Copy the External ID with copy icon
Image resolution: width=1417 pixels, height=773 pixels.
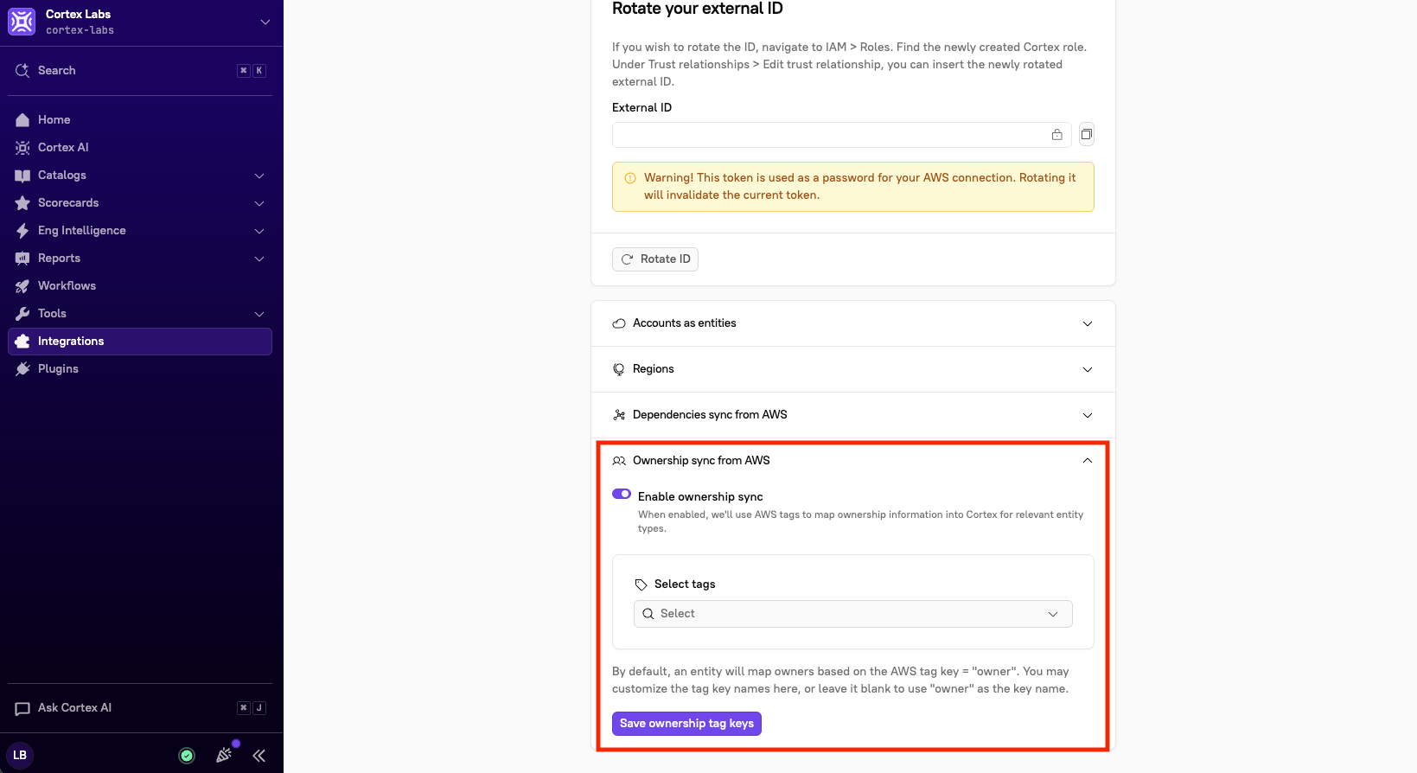(x=1087, y=134)
